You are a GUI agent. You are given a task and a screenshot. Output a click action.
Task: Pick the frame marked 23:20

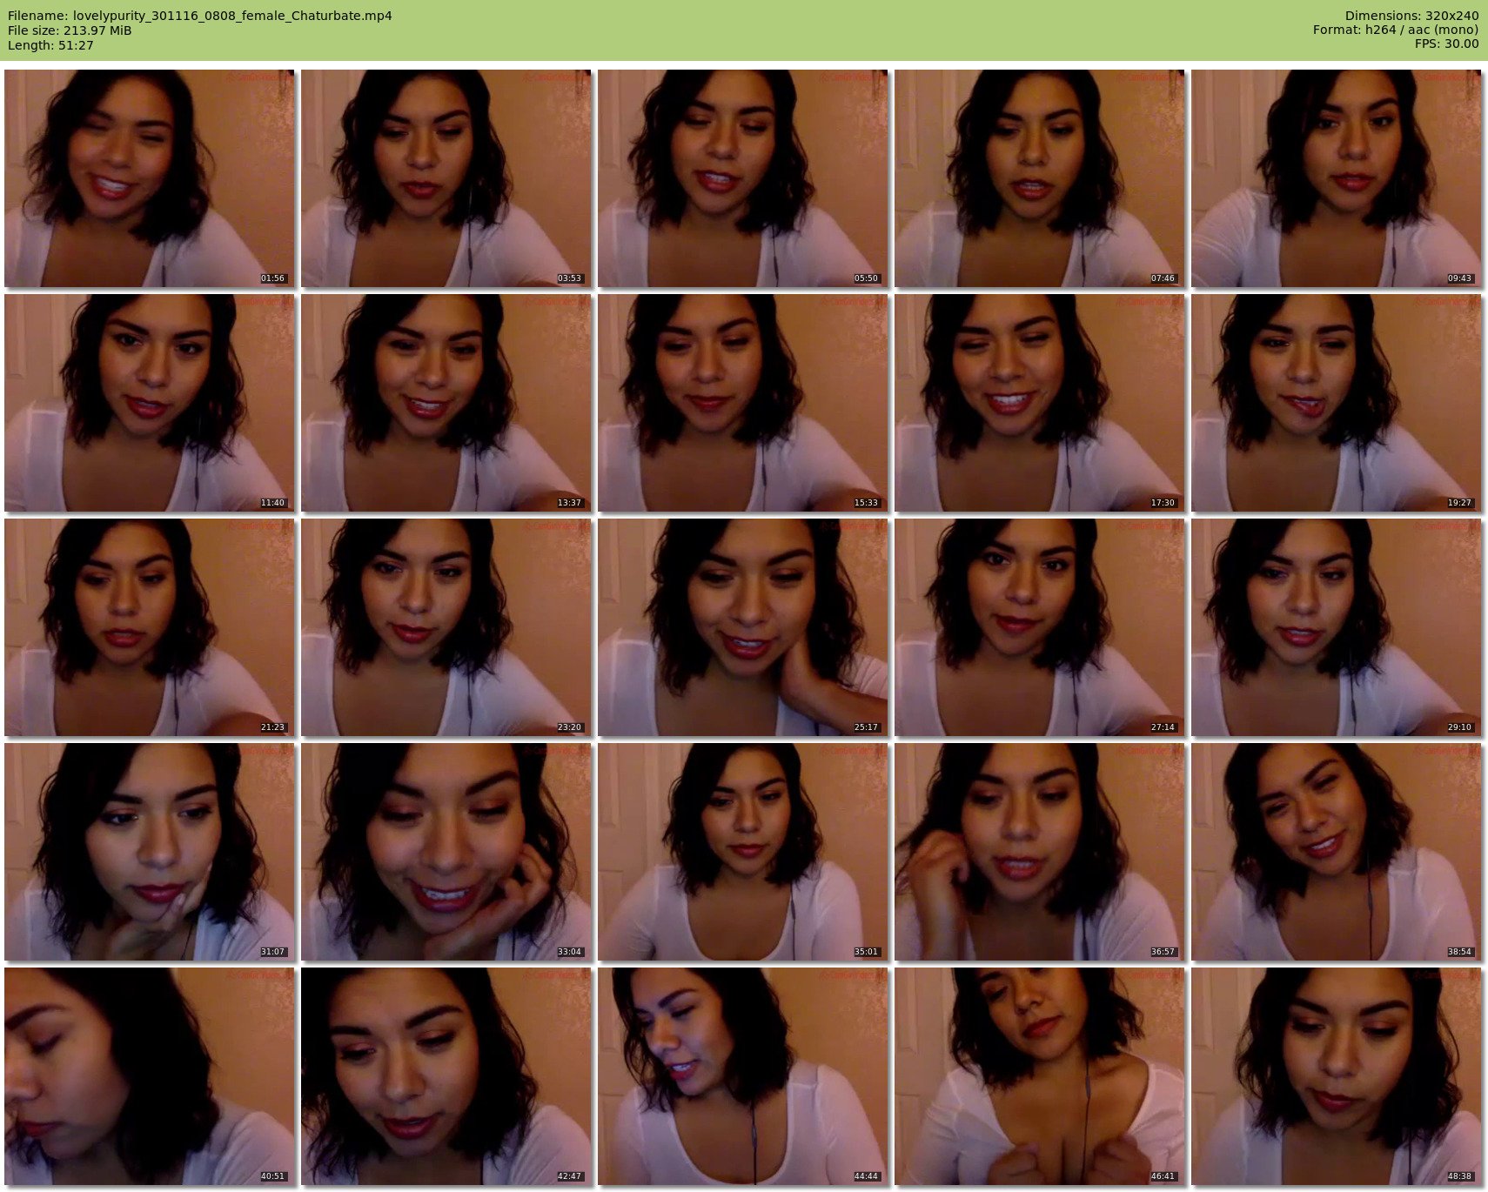[446, 627]
